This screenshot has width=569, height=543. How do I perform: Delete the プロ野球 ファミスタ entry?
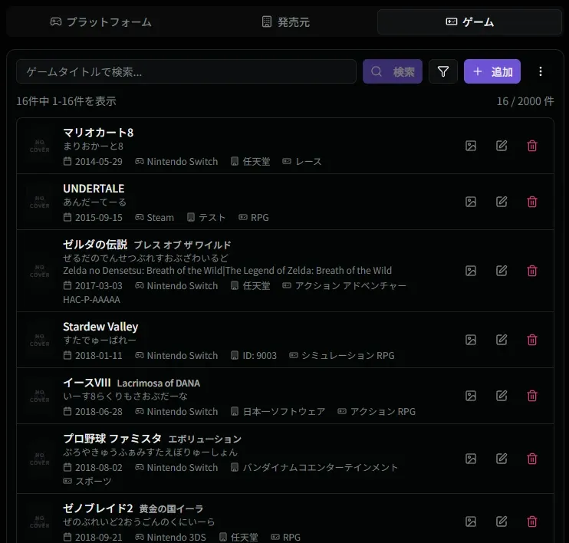532,459
